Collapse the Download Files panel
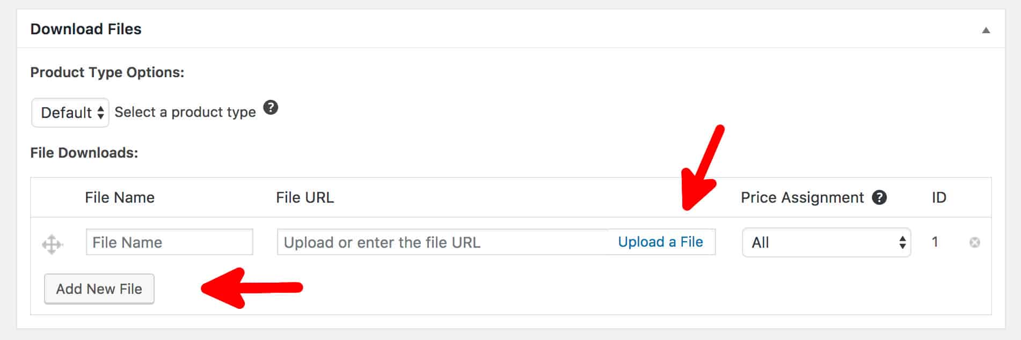Viewport: 1021px width, 340px height. [986, 30]
